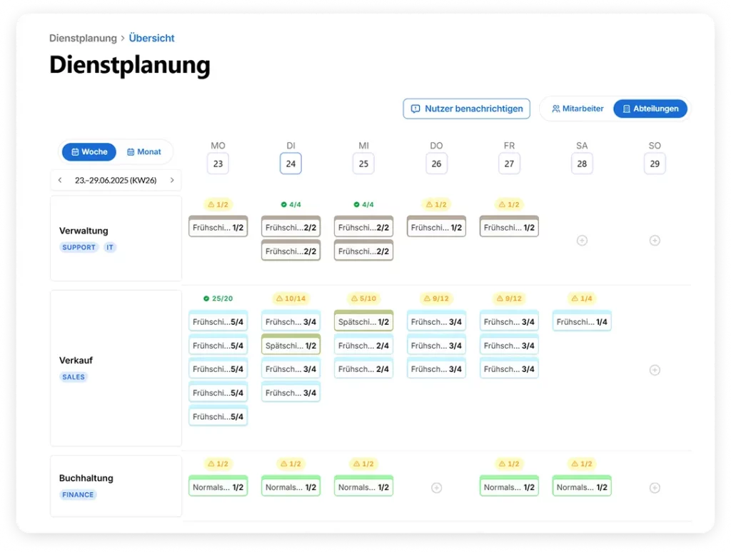Select Tuesday 24 day header
Viewport: 731px width, 552px height.
[291, 164]
